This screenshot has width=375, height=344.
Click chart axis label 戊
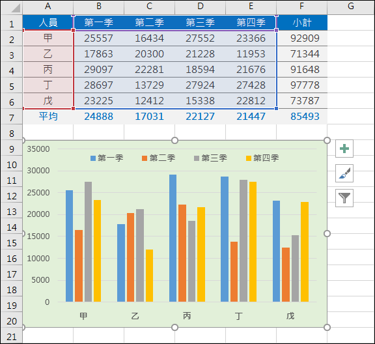290,316
